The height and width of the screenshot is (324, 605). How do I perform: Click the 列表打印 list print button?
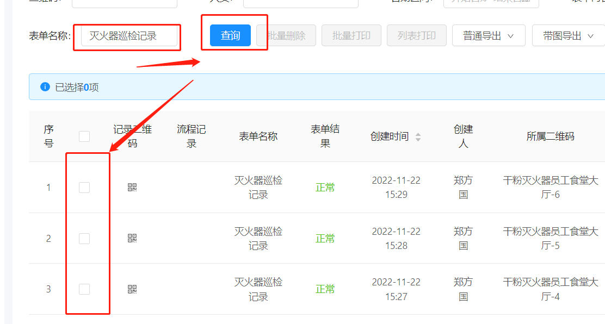[x=416, y=35]
